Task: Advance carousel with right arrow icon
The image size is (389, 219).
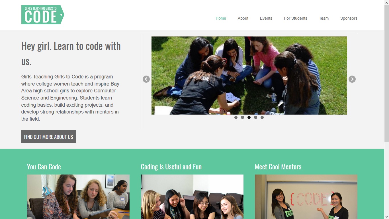Action: click(352, 79)
